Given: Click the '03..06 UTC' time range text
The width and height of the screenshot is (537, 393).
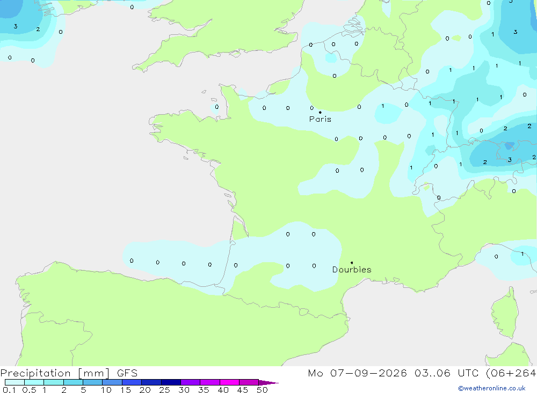Looking at the screenshot, I should point(446,373).
